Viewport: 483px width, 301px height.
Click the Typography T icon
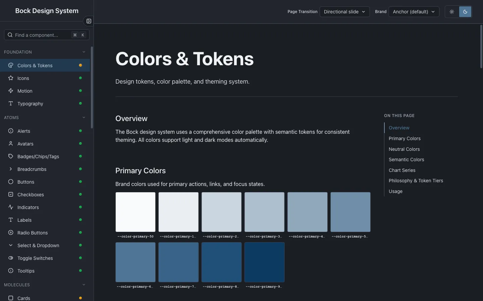(x=11, y=103)
